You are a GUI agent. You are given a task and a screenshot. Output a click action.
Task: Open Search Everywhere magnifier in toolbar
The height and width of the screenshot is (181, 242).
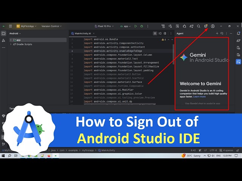coord(199,26)
